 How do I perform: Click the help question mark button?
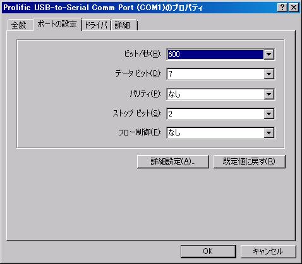pos(282,8)
